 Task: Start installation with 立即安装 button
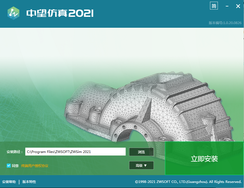204,158
